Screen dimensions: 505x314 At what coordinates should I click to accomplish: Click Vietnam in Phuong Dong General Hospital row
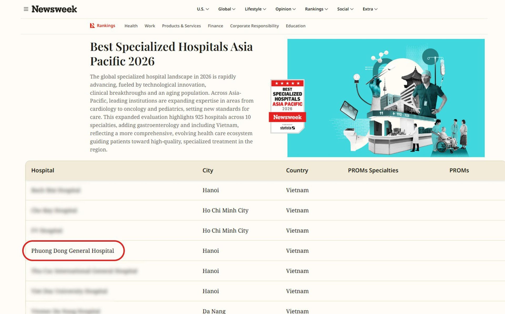point(297,251)
